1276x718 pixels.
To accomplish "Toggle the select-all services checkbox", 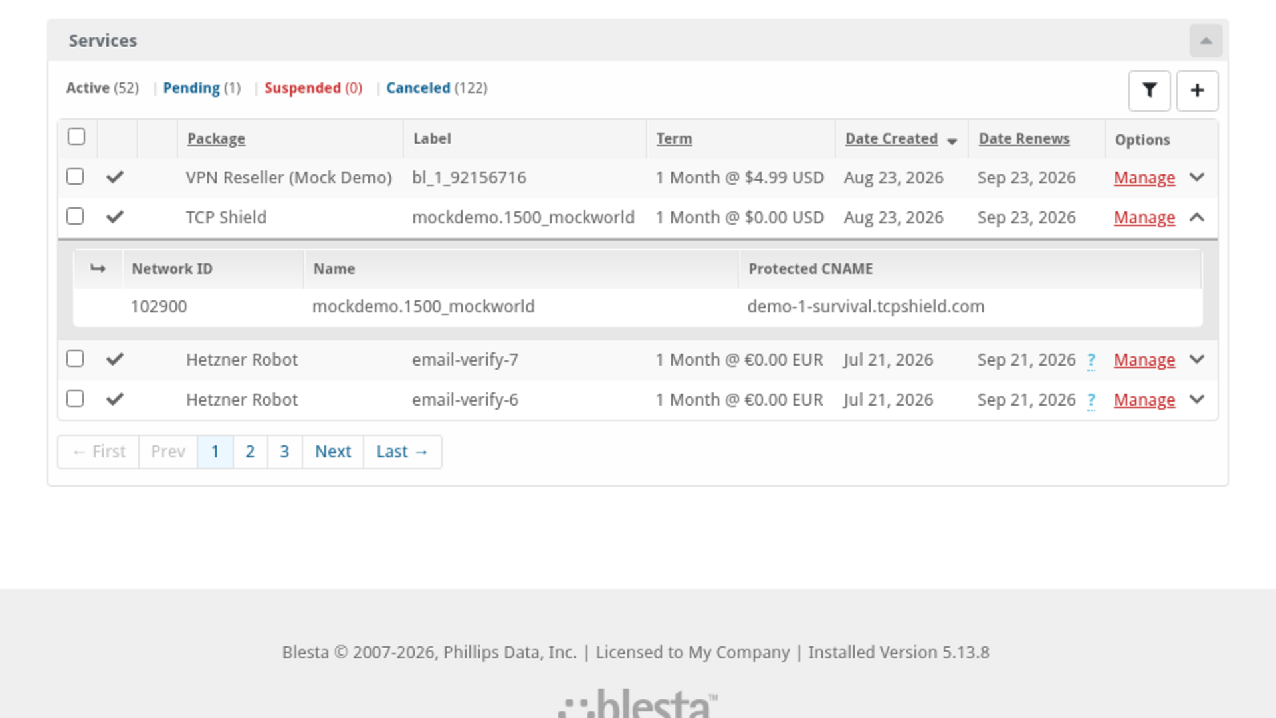I will point(76,136).
